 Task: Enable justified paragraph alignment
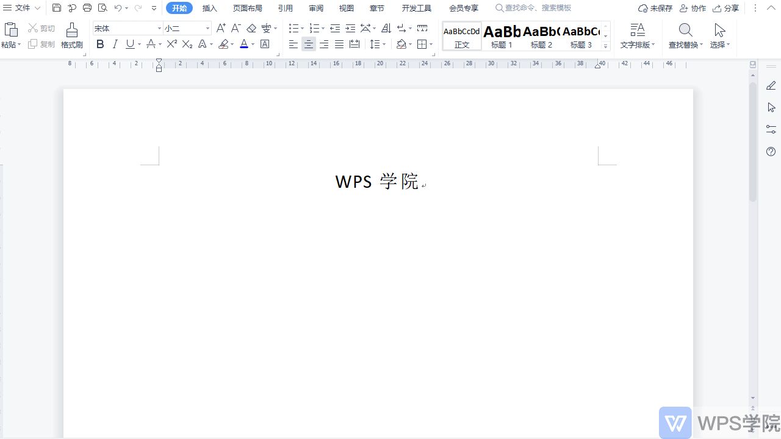coord(339,44)
